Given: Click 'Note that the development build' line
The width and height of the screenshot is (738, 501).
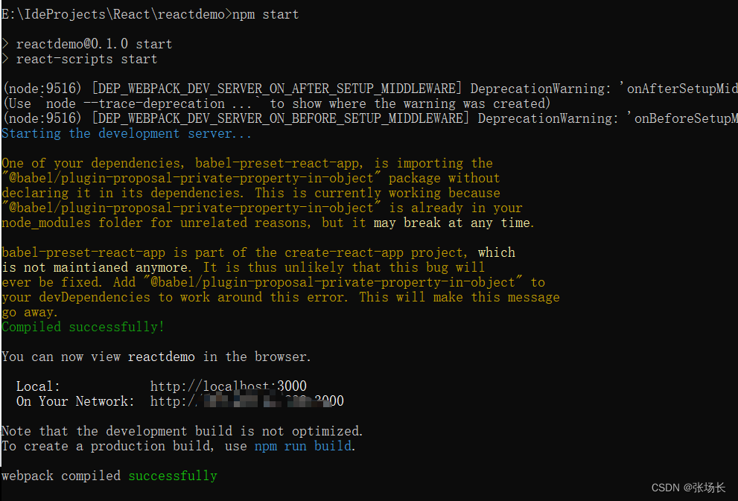Looking at the screenshot, I should tap(182, 431).
